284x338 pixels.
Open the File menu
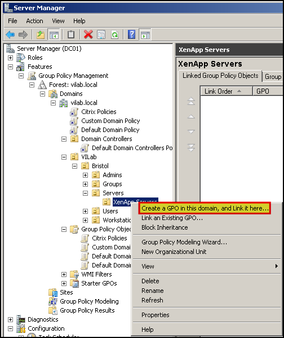click(x=12, y=21)
